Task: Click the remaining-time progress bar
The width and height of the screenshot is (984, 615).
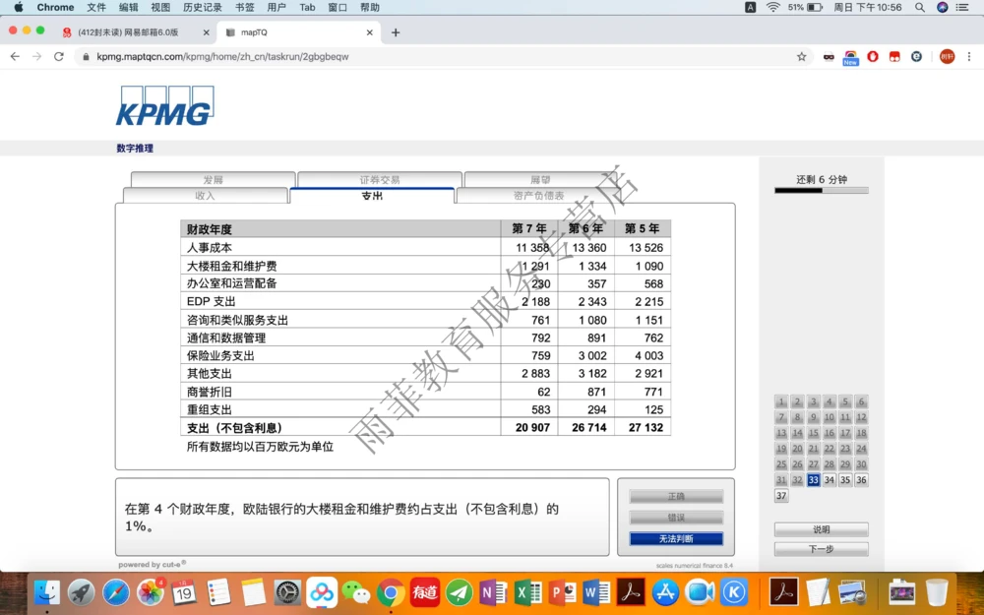Action: click(x=820, y=191)
